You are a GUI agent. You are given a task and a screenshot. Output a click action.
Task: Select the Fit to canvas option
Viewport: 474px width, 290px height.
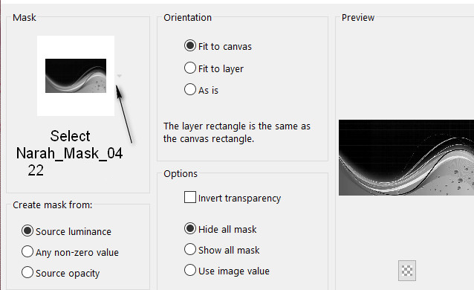[218, 46]
